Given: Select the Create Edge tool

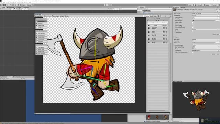Looking at the screenshot, I should 41,40.
